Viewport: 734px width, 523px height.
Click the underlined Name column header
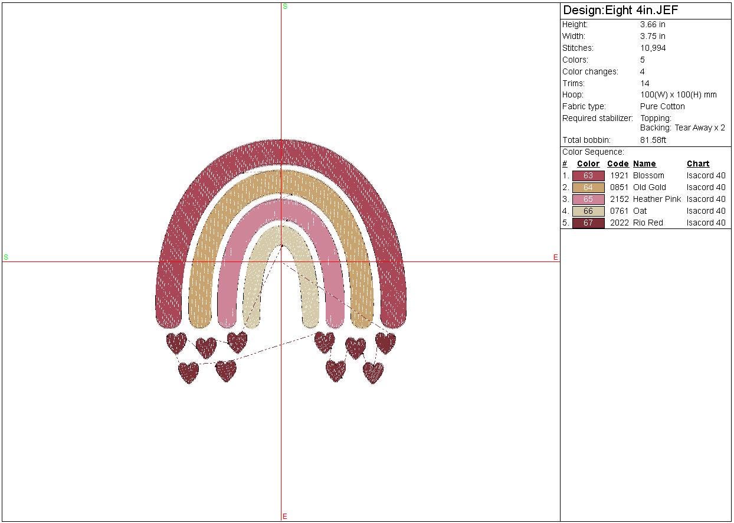coord(644,164)
